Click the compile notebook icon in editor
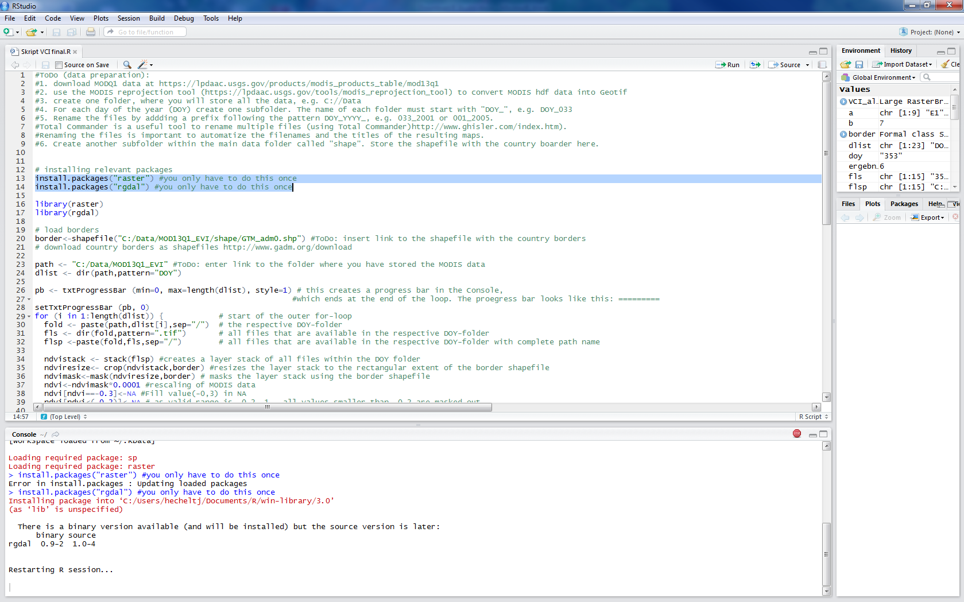Viewport: 964px width, 602px height. point(822,65)
